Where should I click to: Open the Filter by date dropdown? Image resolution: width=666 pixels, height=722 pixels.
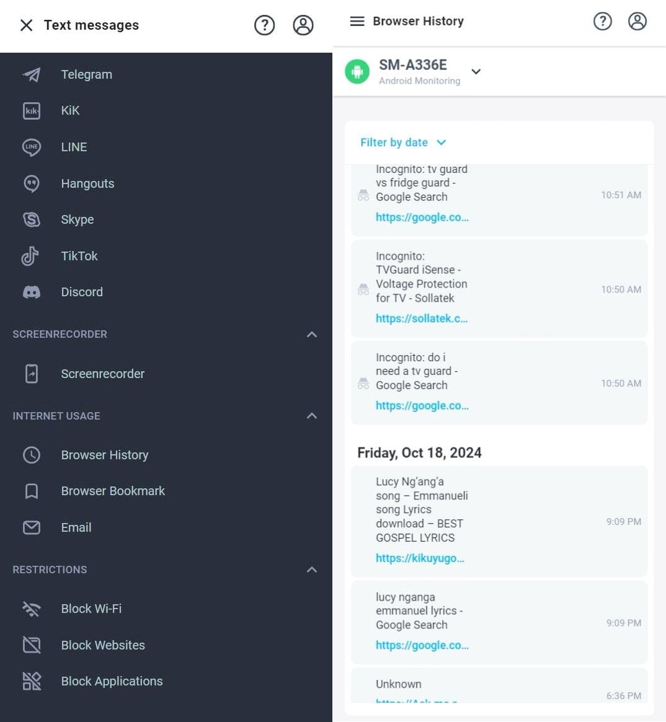[x=402, y=143]
